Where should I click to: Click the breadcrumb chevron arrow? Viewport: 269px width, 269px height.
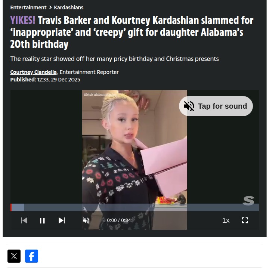50,7
